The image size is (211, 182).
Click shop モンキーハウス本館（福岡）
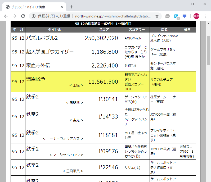163,66
